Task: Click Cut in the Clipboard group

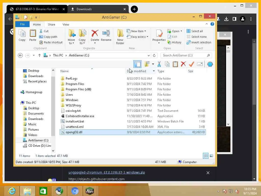Action: pos(44,31)
